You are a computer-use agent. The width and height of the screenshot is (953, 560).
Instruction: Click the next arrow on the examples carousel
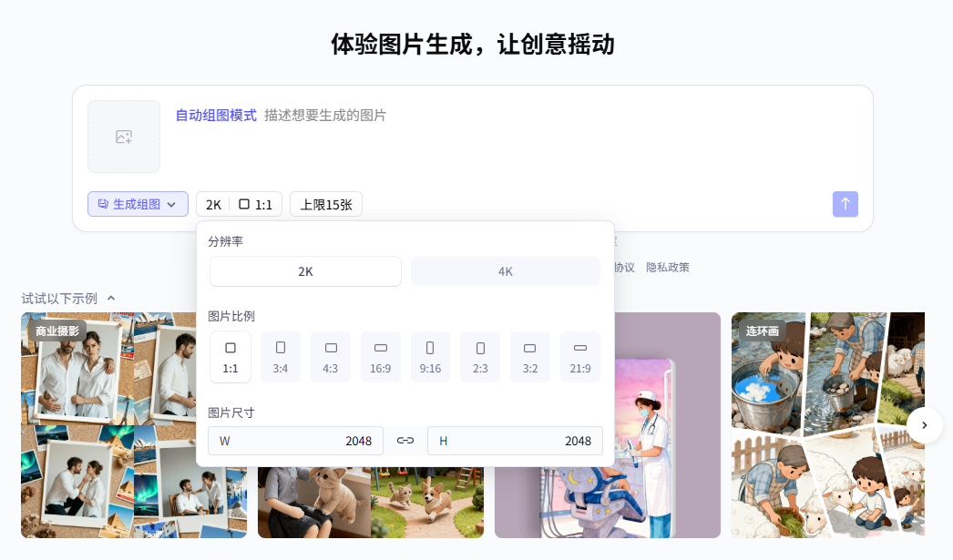pyautogui.click(x=924, y=425)
